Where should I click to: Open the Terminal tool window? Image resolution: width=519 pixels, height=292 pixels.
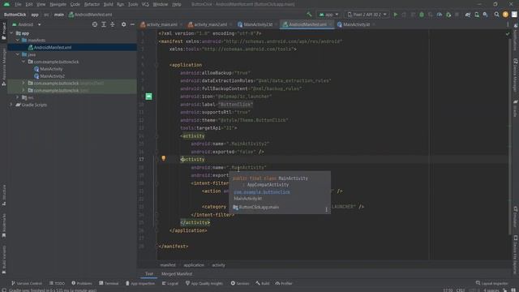pos(109,283)
